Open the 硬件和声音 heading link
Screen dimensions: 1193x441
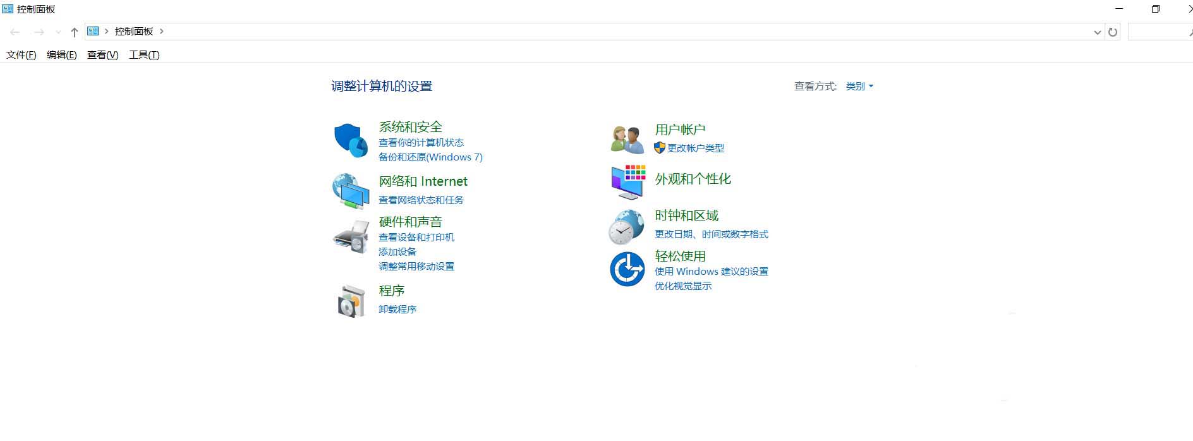pos(411,222)
